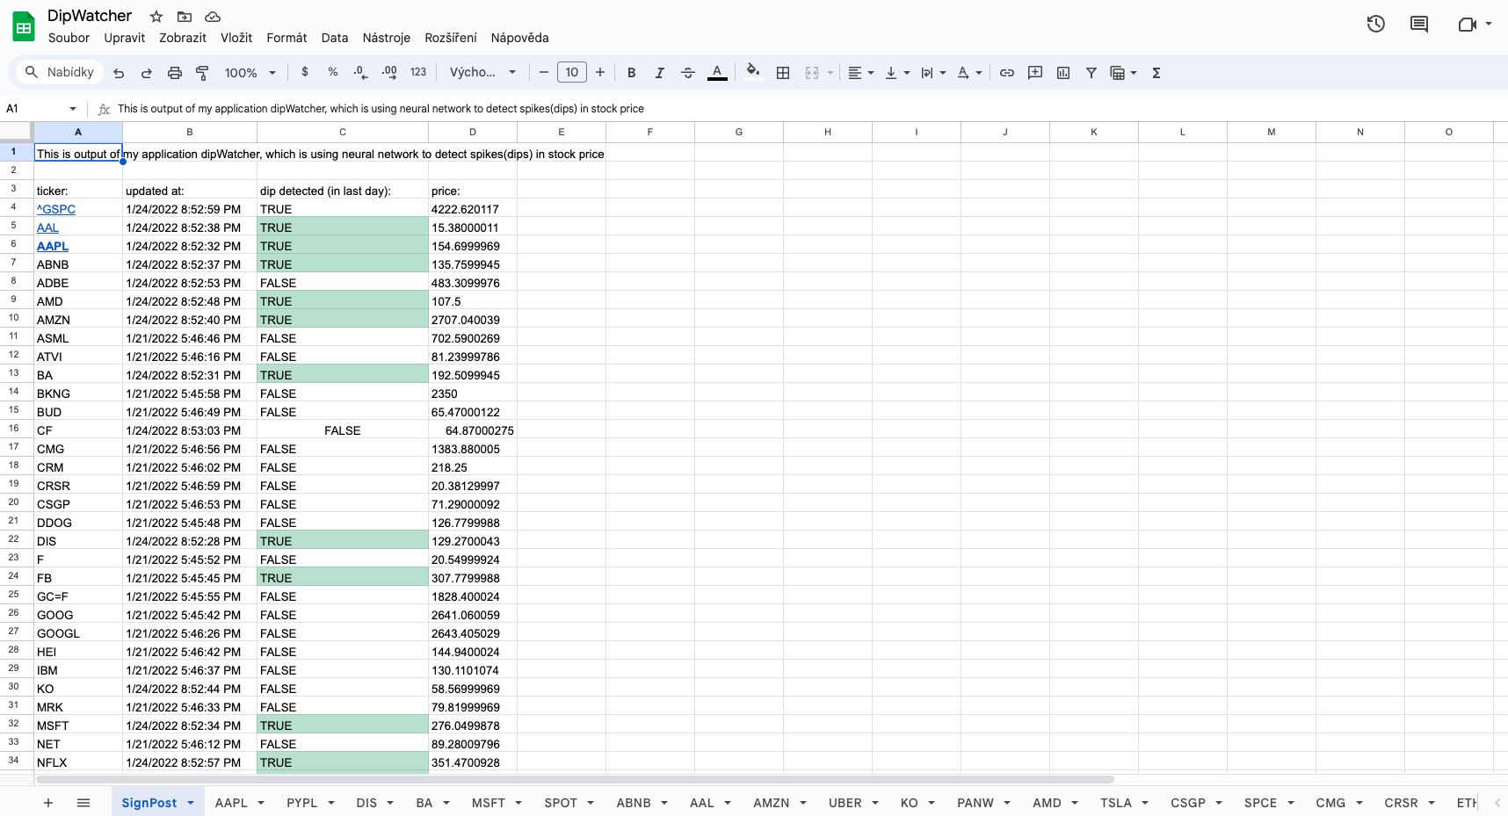The width and height of the screenshot is (1508, 816).
Task: Toggle Strikethrough formatting
Action: (688, 73)
